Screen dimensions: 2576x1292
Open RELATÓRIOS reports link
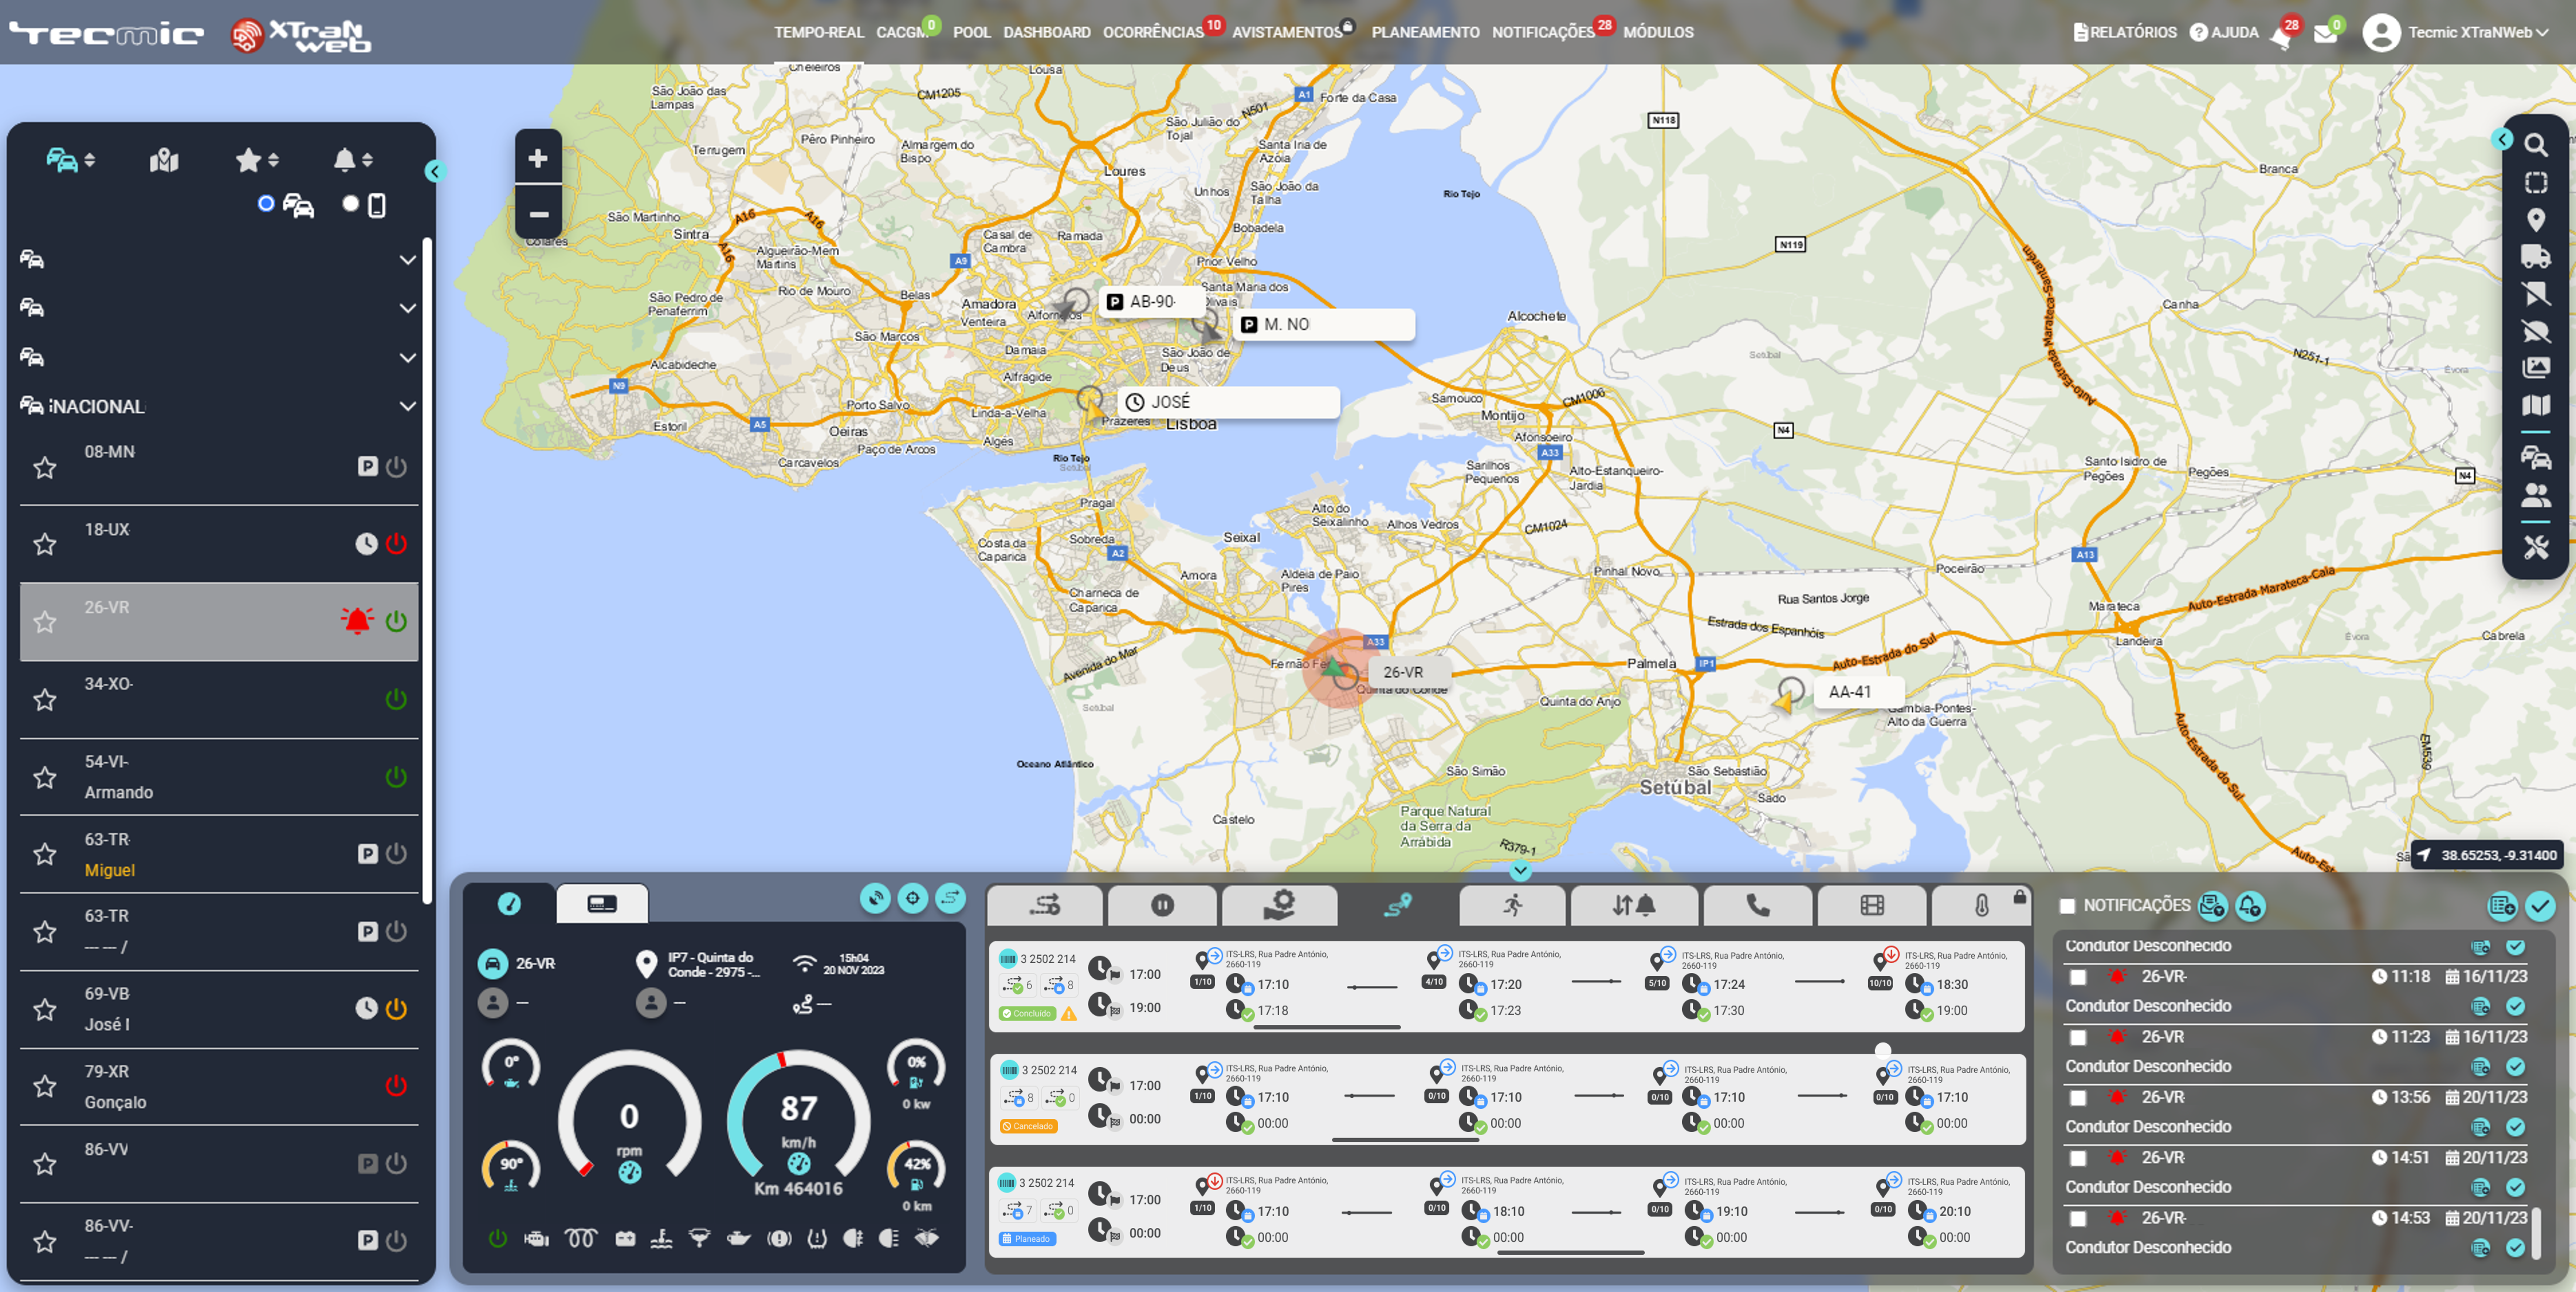[x=2125, y=32]
